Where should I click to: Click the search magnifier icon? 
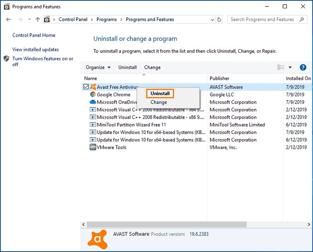pyautogui.click(x=302, y=20)
